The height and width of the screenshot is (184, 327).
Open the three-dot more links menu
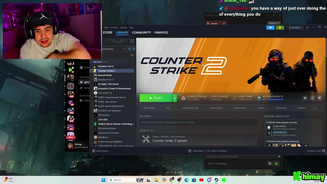coord(315,108)
